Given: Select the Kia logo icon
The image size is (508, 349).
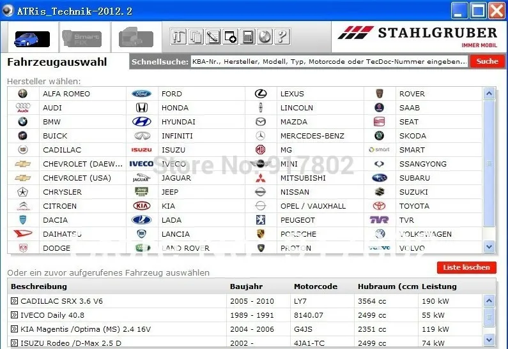Looking at the screenshot, I should click(142, 206).
